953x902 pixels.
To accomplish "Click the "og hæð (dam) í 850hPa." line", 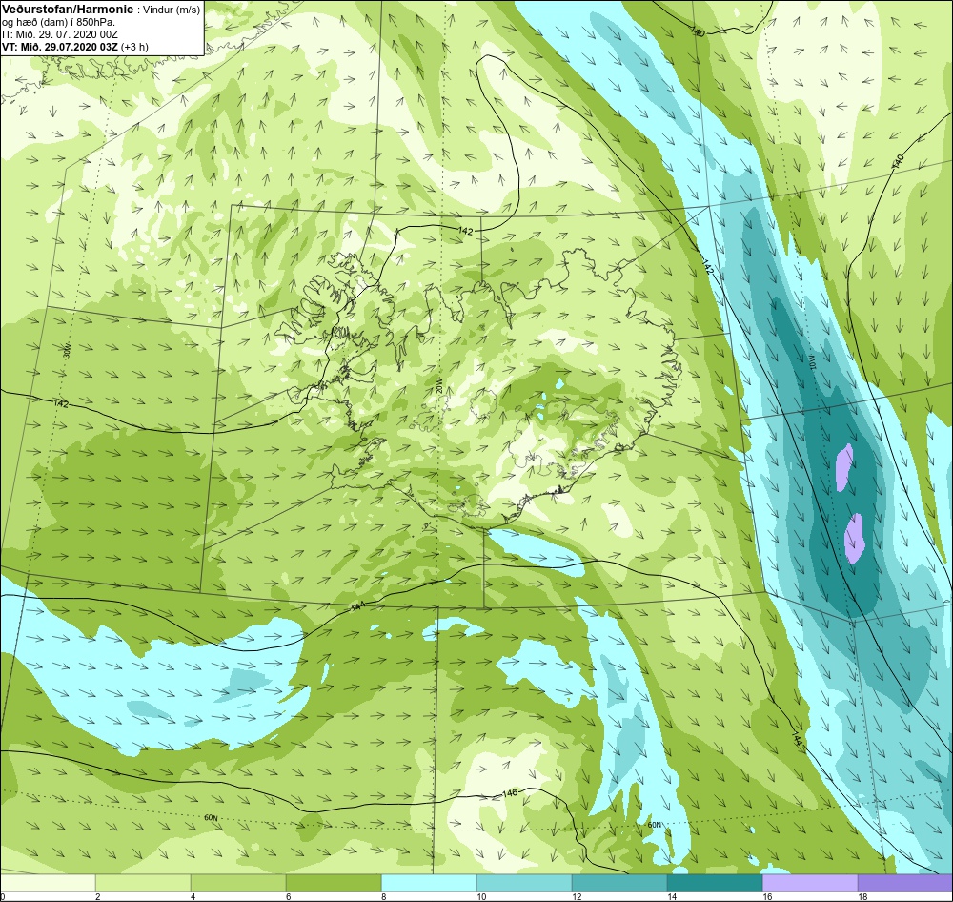I will pyautogui.click(x=59, y=23).
